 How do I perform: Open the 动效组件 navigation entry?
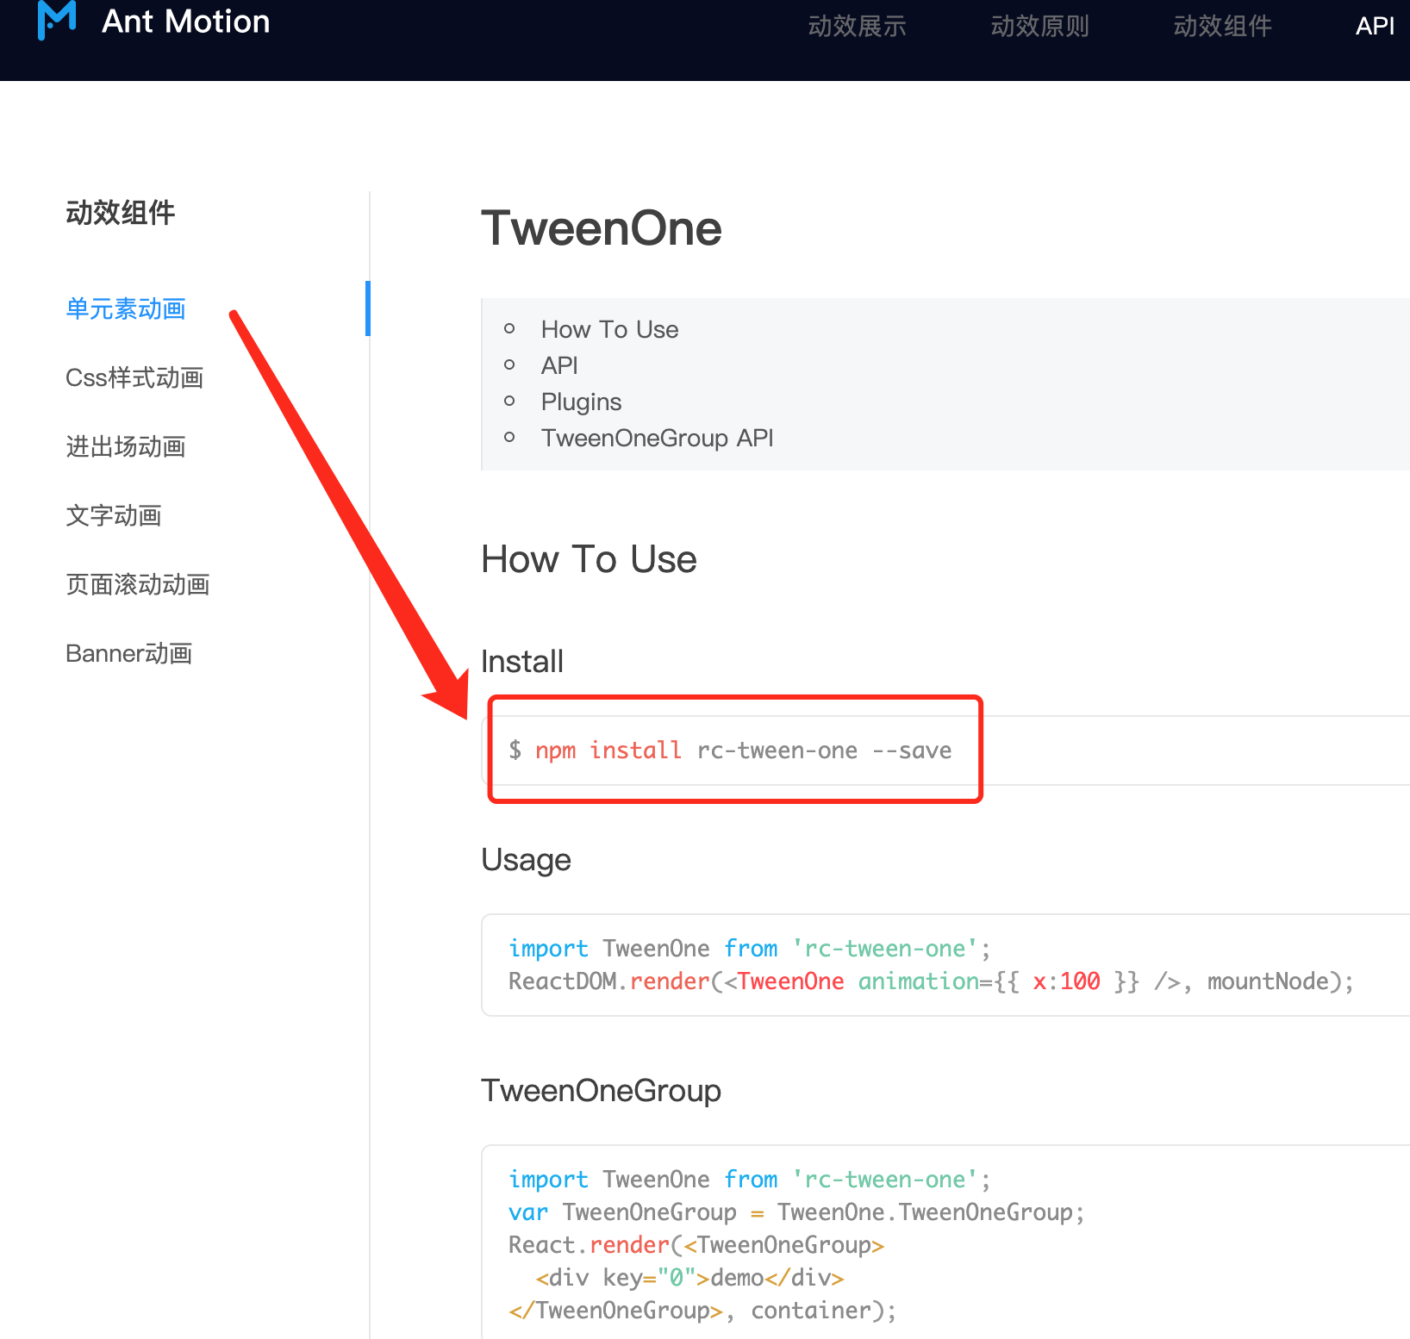(x=1221, y=26)
